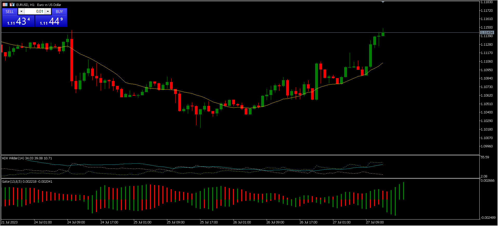This screenshot has height=226, width=498.
Task: Click the 25 Jul 09:00 time label
Action: point(176,222)
